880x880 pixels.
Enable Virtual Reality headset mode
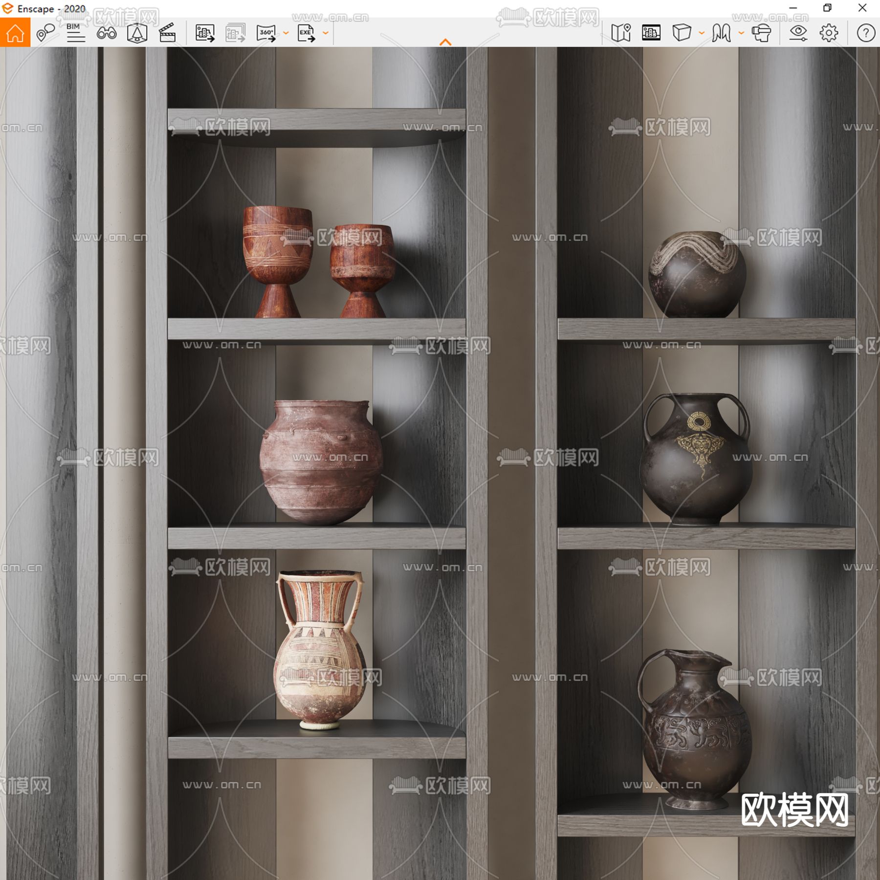761,33
